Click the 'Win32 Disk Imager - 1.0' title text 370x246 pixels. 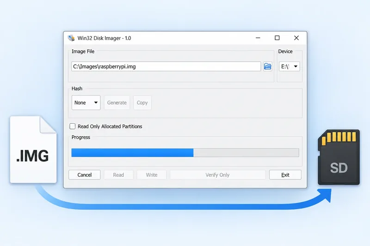[x=105, y=38]
